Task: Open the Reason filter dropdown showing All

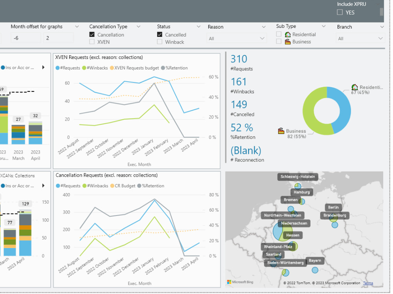Action: click(236, 38)
